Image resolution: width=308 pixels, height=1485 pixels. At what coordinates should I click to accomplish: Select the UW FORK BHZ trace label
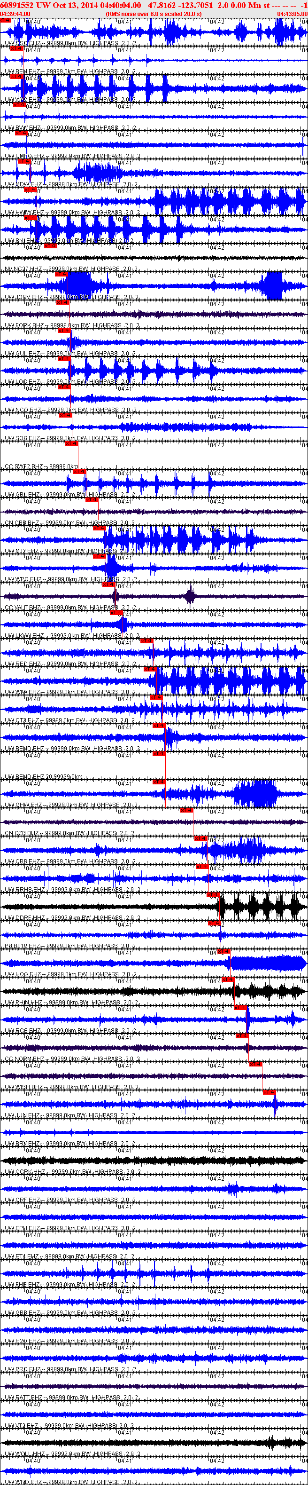point(72,326)
